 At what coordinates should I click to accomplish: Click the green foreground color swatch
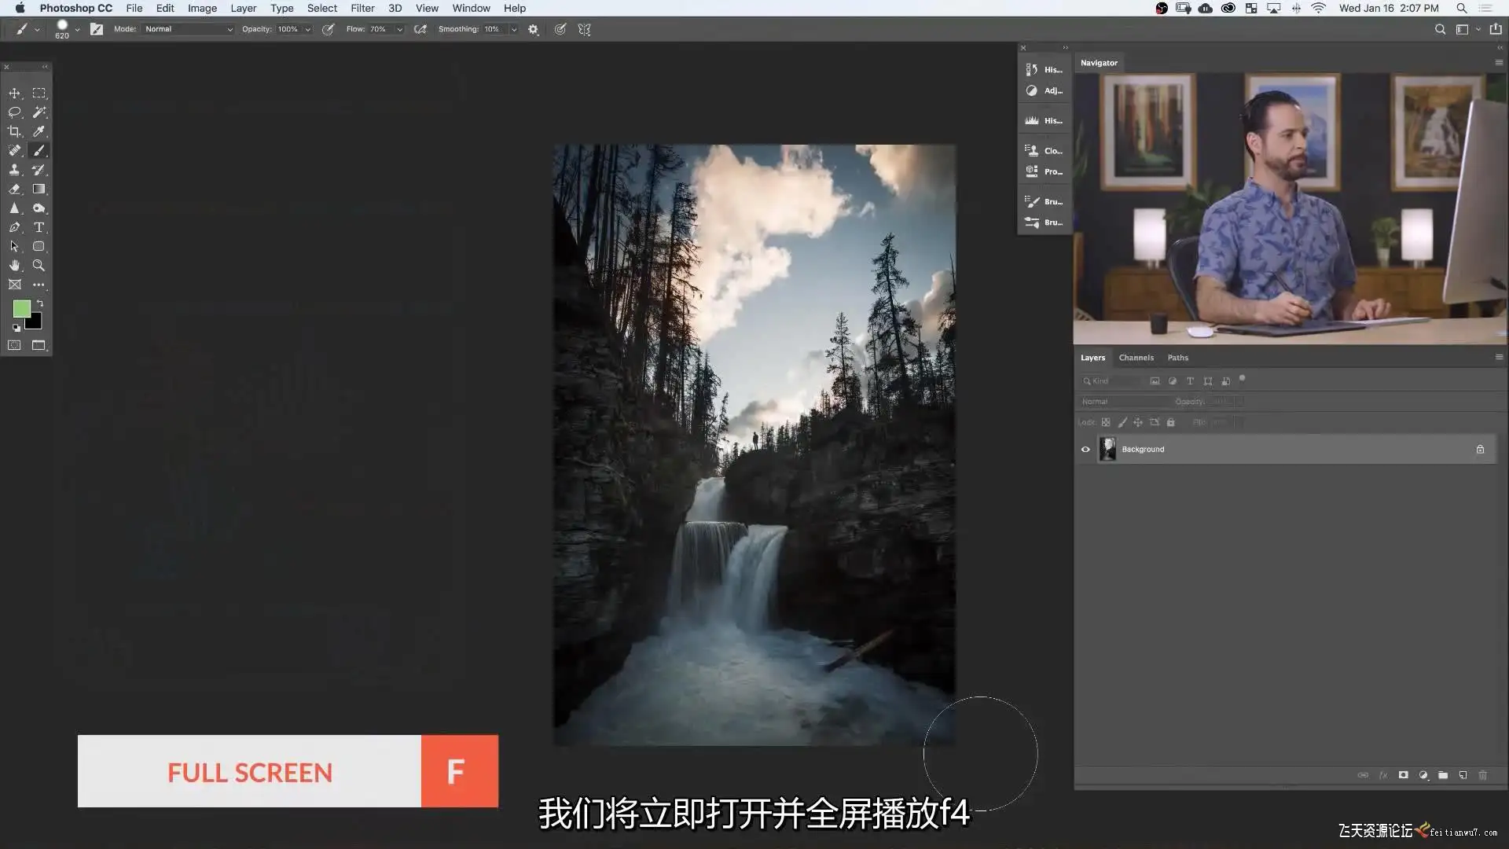[x=21, y=309]
